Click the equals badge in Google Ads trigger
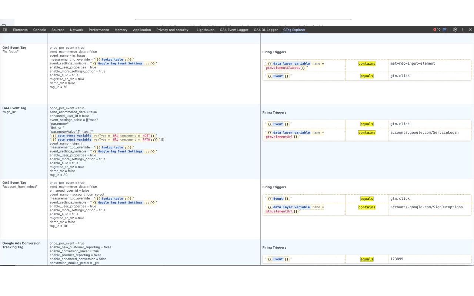 367,259
